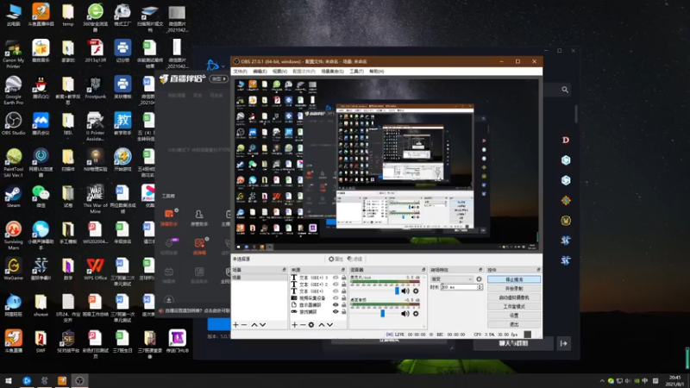Remove the selected scene with minus button
The height and width of the screenshot is (388, 690).
[244, 325]
